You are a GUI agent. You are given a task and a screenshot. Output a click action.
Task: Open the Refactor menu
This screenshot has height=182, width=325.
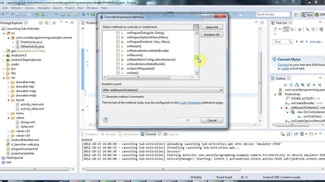[16, 8]
